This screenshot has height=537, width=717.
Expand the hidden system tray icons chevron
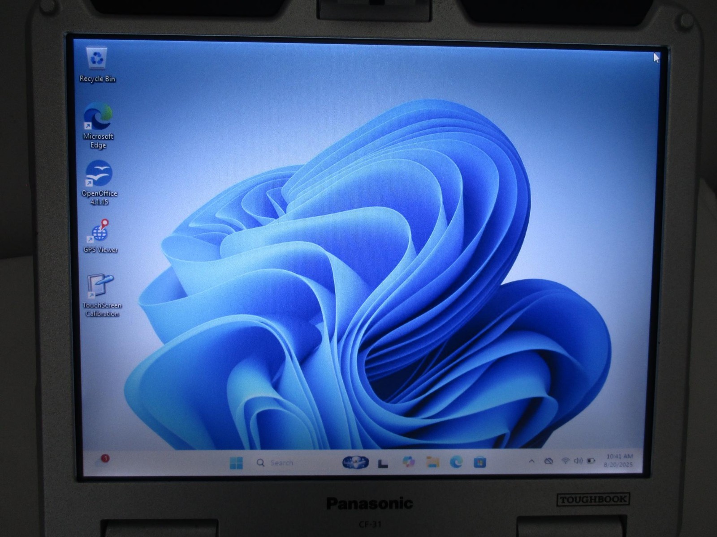pos(531,461)
